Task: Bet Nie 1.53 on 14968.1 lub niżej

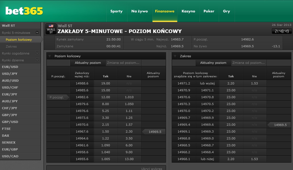Action: point(255,159)
